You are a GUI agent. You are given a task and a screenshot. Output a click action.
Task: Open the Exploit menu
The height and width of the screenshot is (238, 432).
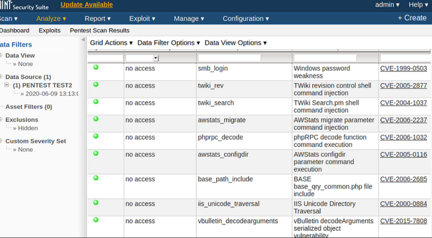coord(142,19)
